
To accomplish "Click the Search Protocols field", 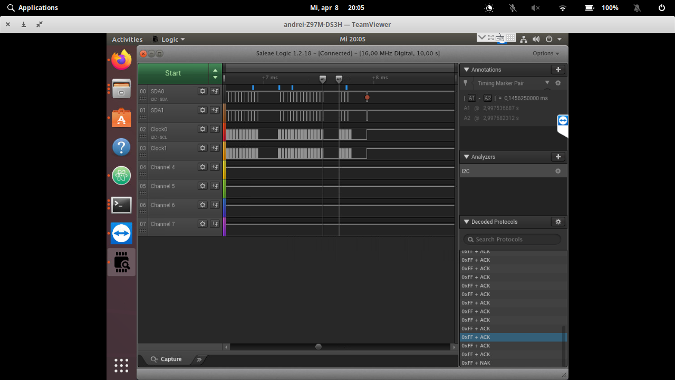I will click(x=512, y=239).
